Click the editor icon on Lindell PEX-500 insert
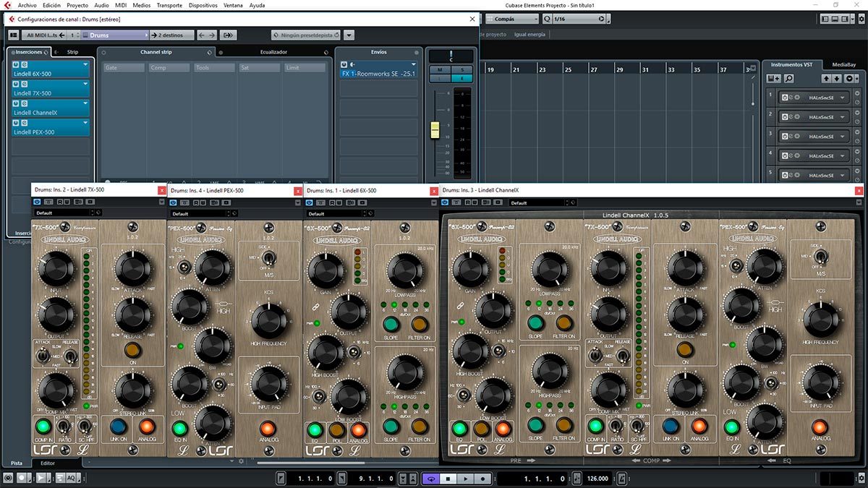This screenshot has height=488, width=868. click(23, 124)
